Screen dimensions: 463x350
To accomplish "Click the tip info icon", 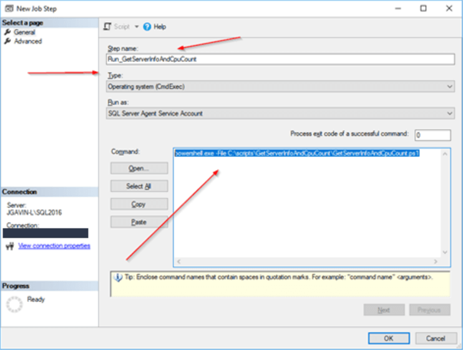I will tap(118, 278).
